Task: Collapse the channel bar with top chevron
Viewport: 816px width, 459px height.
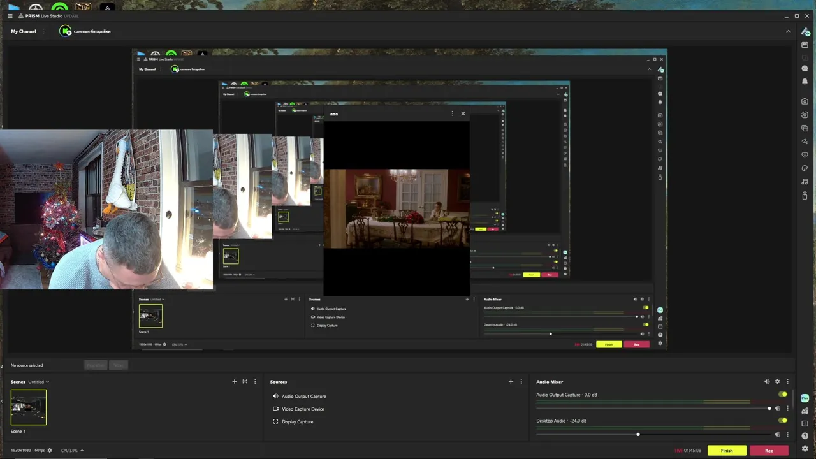Action: pyautogui.click(x=789, y=31)
